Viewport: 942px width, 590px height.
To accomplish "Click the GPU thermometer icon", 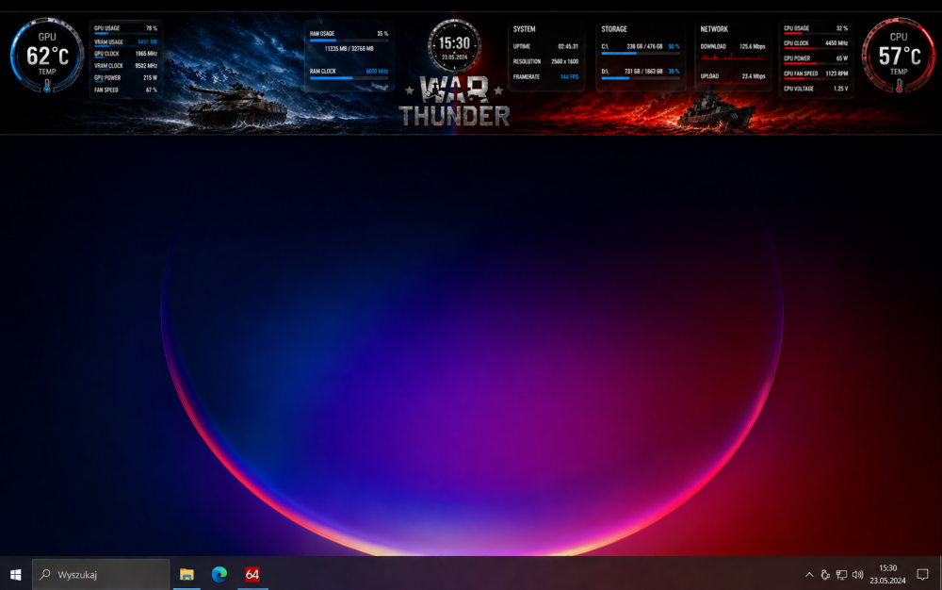I will click(46, 85).
